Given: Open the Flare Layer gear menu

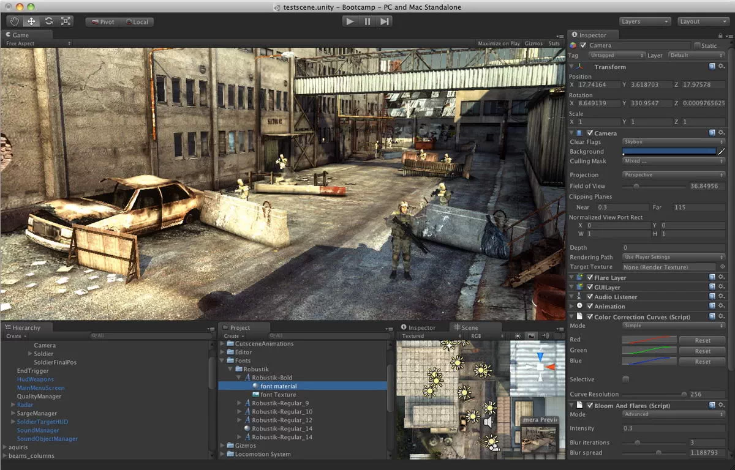Looking at the screenshot, I should tap(721, 277).
